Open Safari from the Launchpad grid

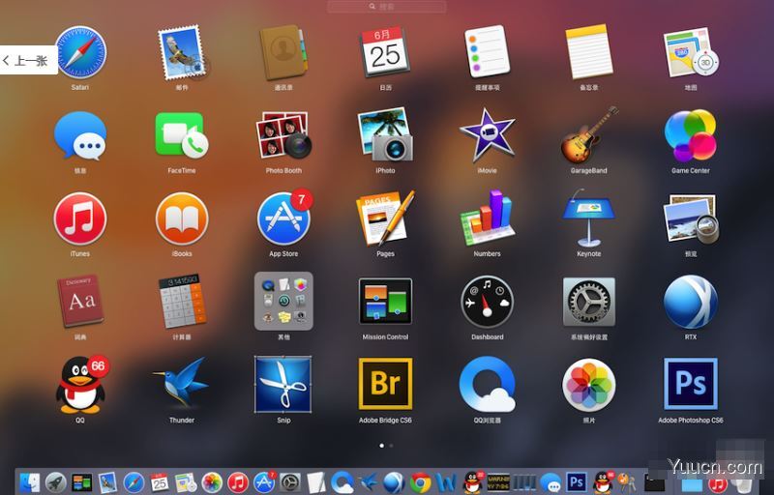click(x=80, y=52)
